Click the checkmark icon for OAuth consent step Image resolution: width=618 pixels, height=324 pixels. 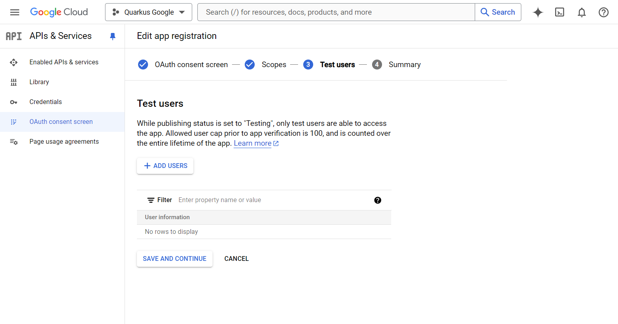pos(143,64)
